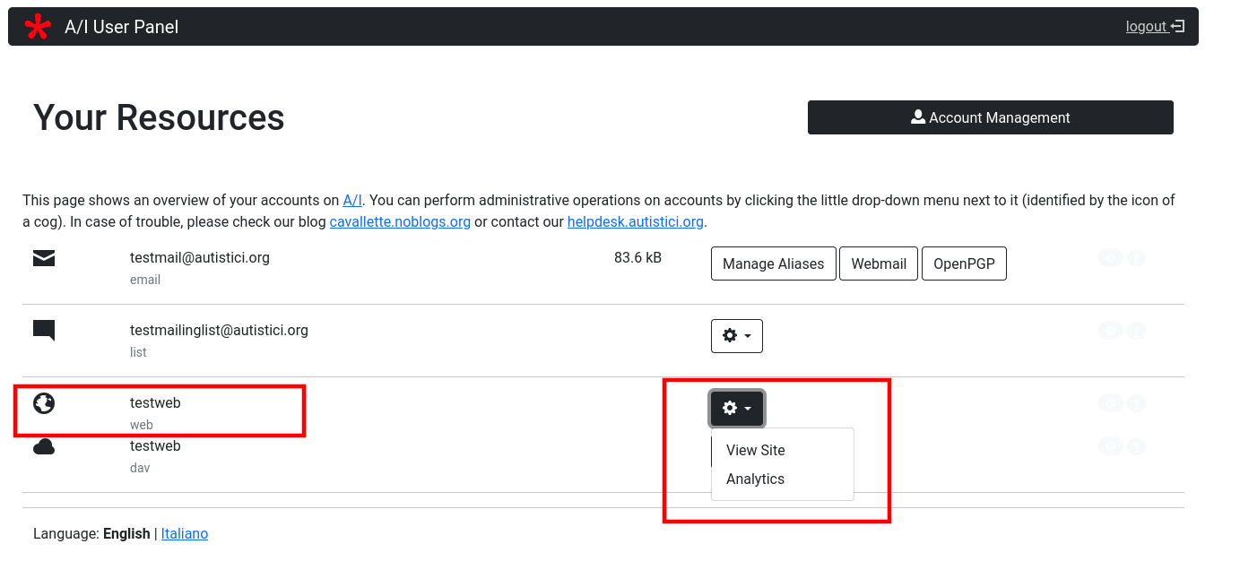Switch language to Italiano
Viewport: 1240px width, 570px height.
(x=185, y=533)
